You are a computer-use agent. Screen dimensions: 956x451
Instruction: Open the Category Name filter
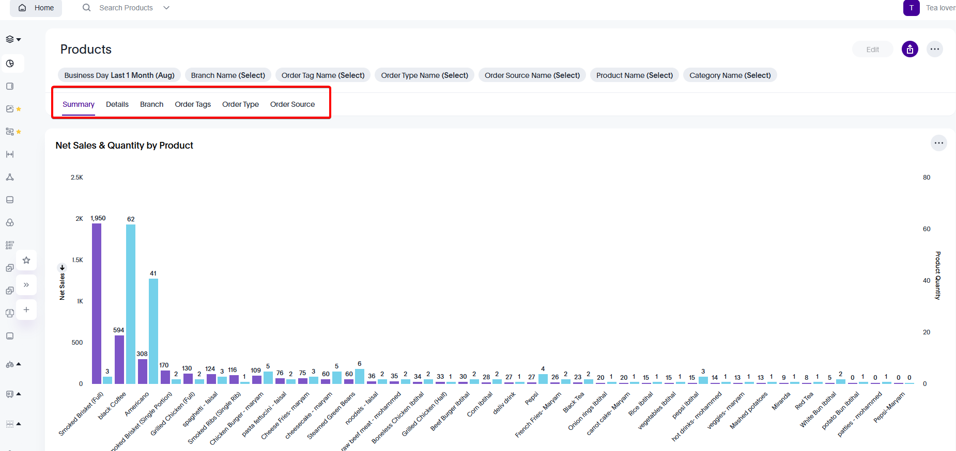(730, 75)
